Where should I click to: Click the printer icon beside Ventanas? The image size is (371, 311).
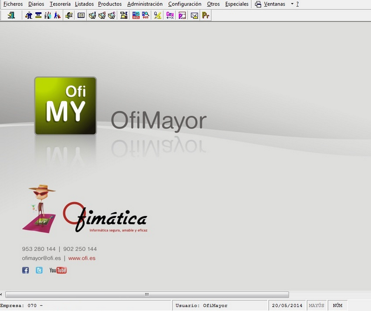coord(258,4)
